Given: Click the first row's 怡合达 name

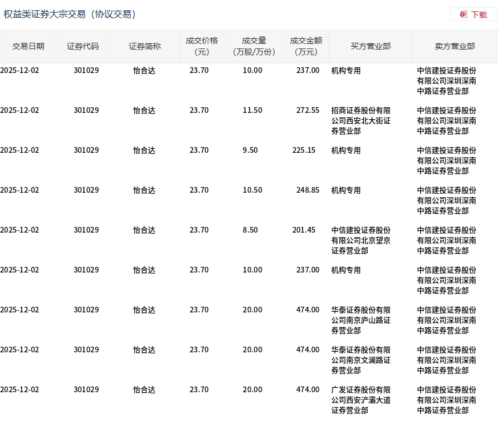Looking at the screenshot, I should click(x=144, y=70).
